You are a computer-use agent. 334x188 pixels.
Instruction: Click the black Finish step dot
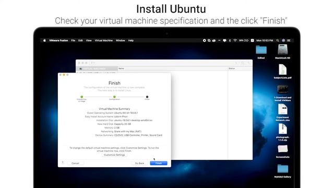pyautogui.click(x=147, y=97)
